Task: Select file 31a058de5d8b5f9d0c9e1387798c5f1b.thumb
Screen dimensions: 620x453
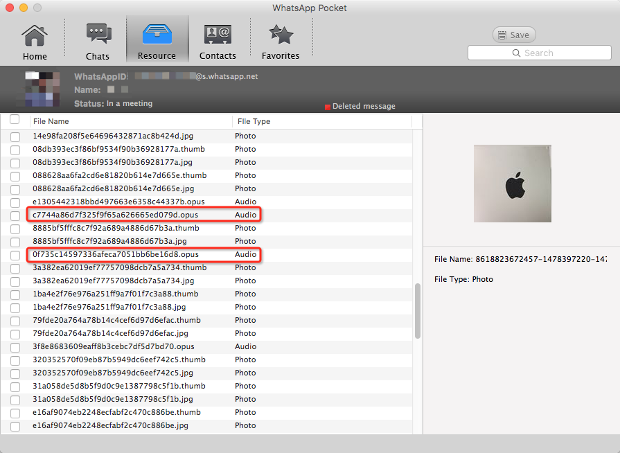Action: tap(119, 386)
